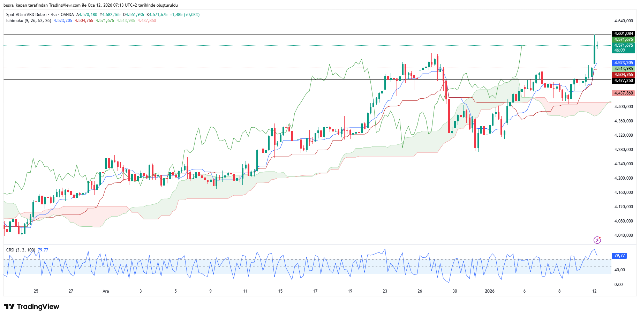Click the 2026 label on time axis
640x317 pixels.
click(489, 291)
